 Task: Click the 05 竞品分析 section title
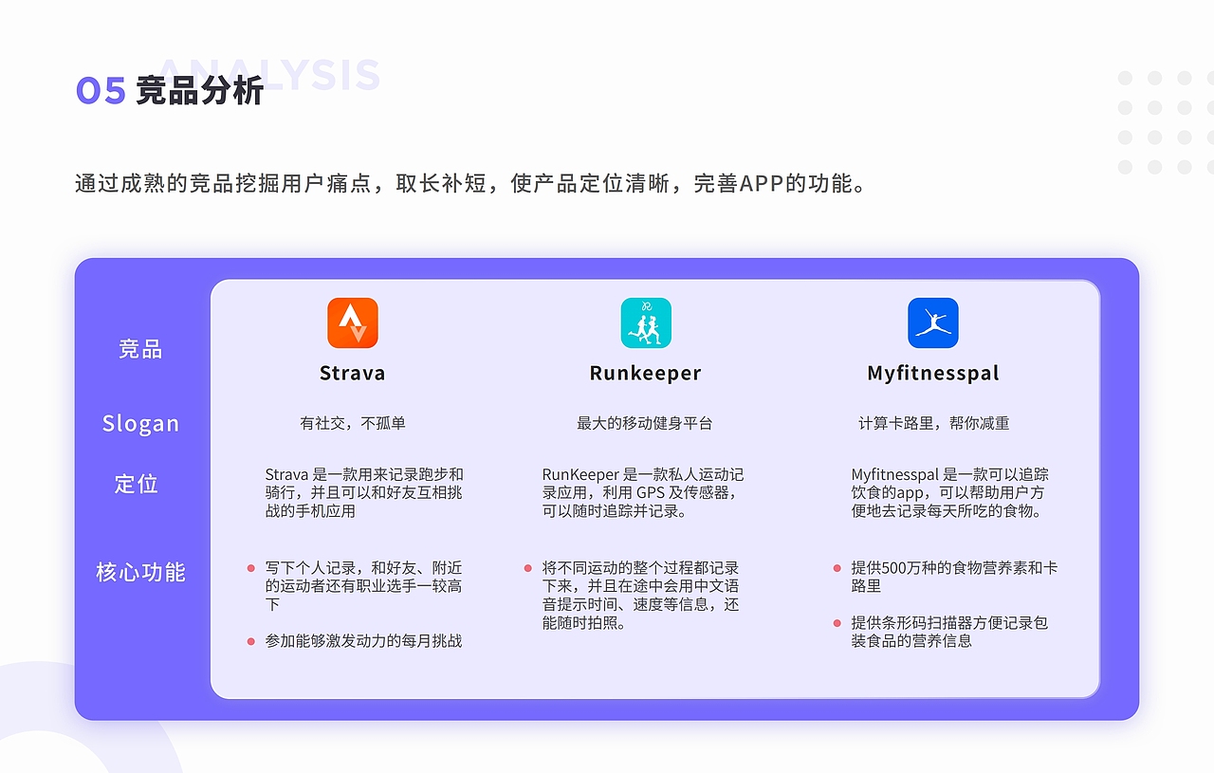(170, 91)
